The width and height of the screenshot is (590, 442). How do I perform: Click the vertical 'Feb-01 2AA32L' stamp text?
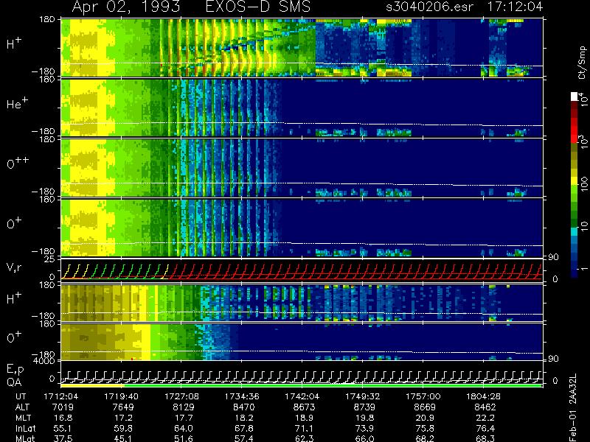(573, 407)
